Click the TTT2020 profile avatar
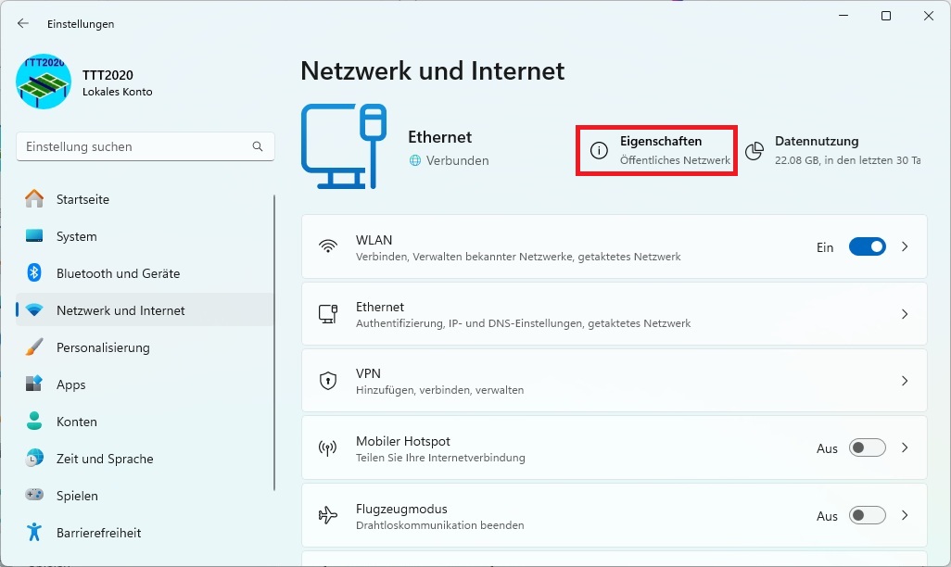Image resolution: width=951 pixels, height=567 pixels. (44, 82)
